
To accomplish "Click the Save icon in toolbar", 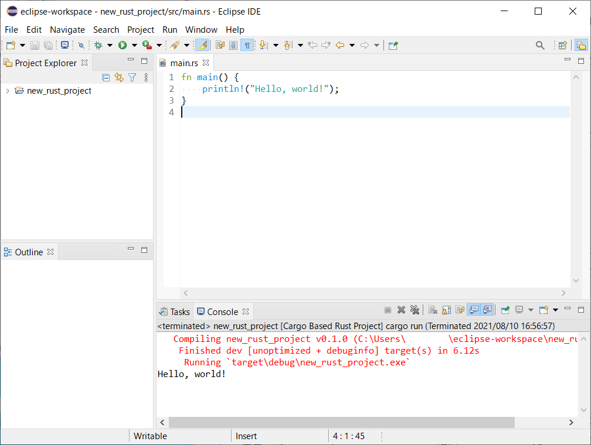I will [x=35, y=45].
